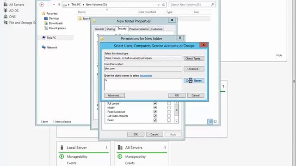This screenshot has width=296, height=166.
Task: Close Permissions for New folder dialog
Action: coord(180,38)
